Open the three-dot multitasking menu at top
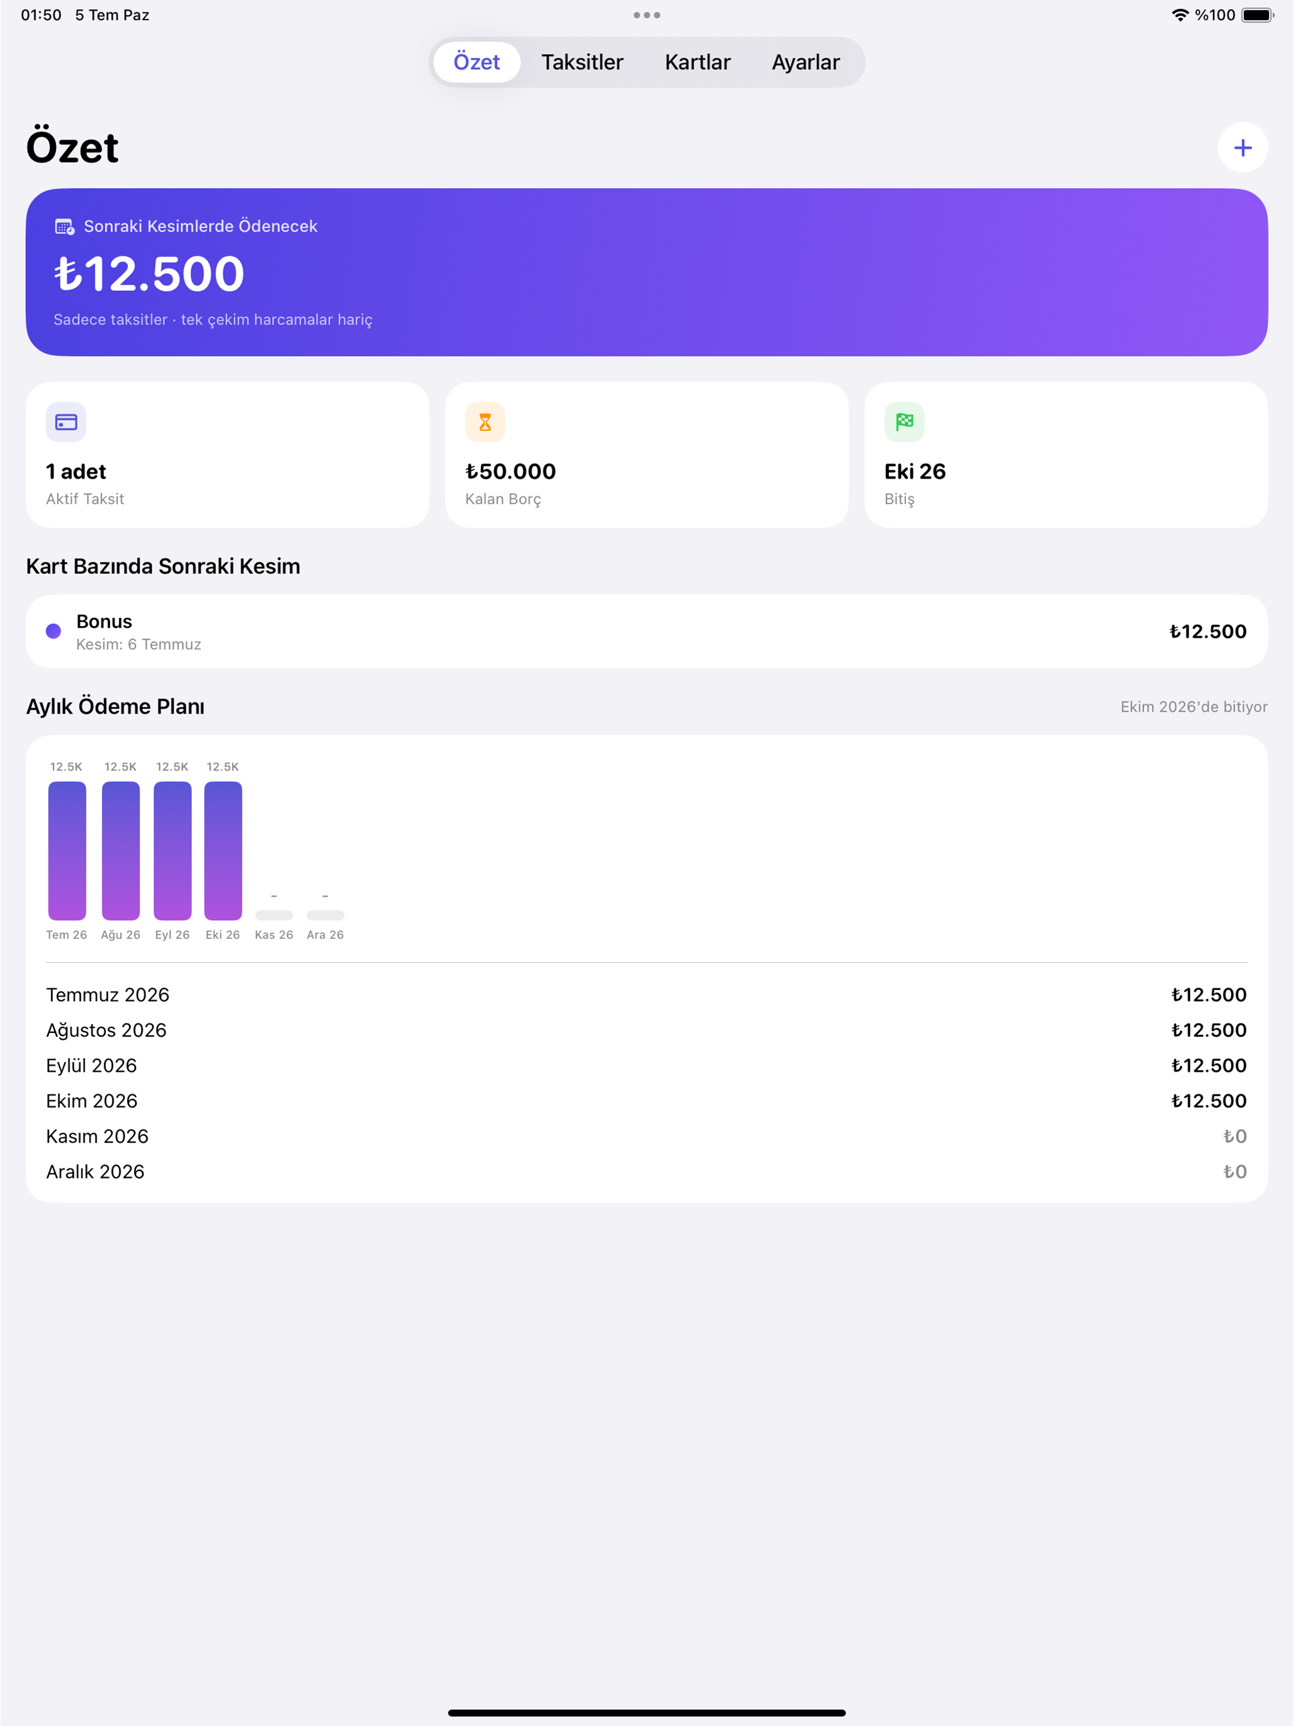 646,15
